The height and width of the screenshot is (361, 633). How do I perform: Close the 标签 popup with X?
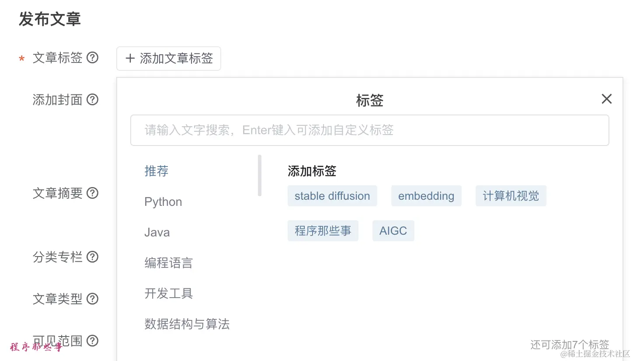[x=606, y=99]
